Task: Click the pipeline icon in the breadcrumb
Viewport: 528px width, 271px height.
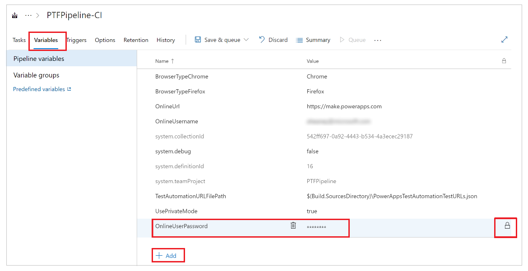Action: (15, 15)
